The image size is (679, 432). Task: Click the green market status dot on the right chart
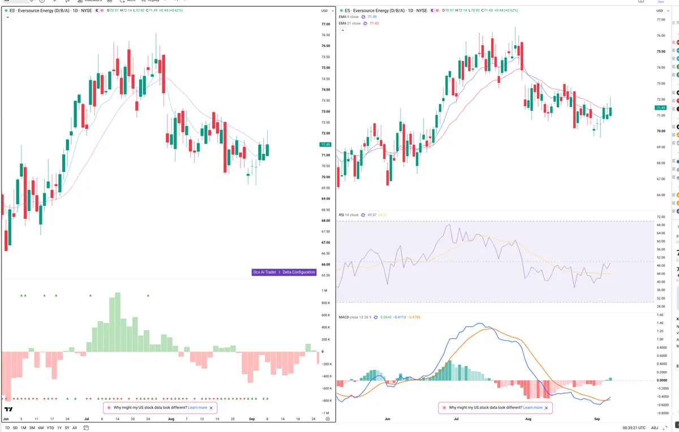[x=341, y=11]
